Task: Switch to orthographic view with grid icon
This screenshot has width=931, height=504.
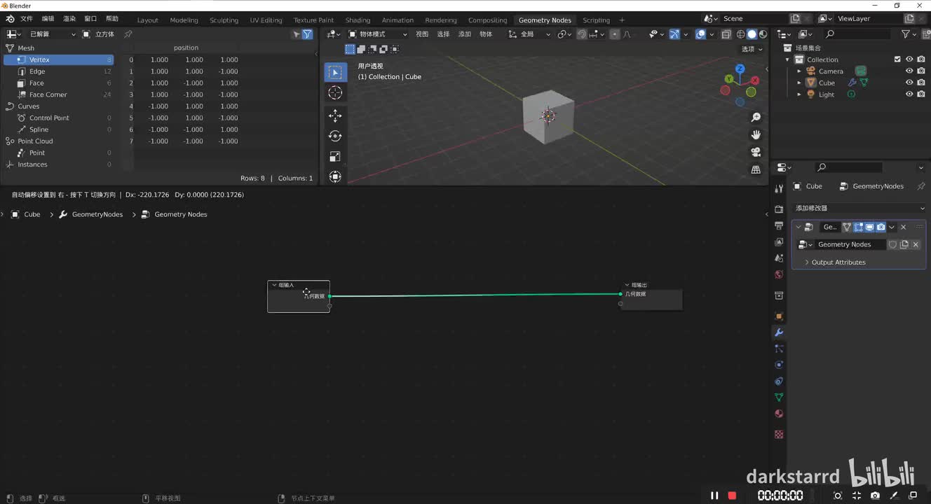Action: pyautogui.click(x=756, y=169)
